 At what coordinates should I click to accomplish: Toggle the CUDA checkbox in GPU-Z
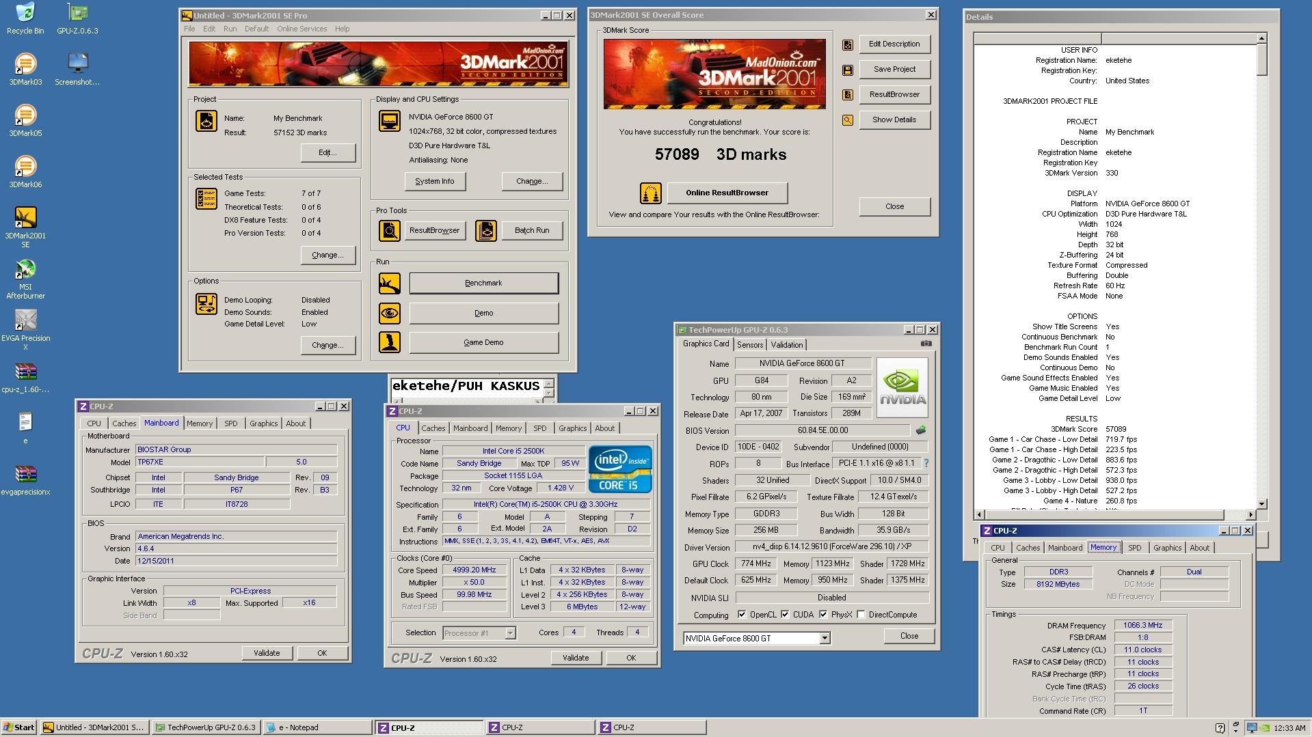[x=785, y=615]
